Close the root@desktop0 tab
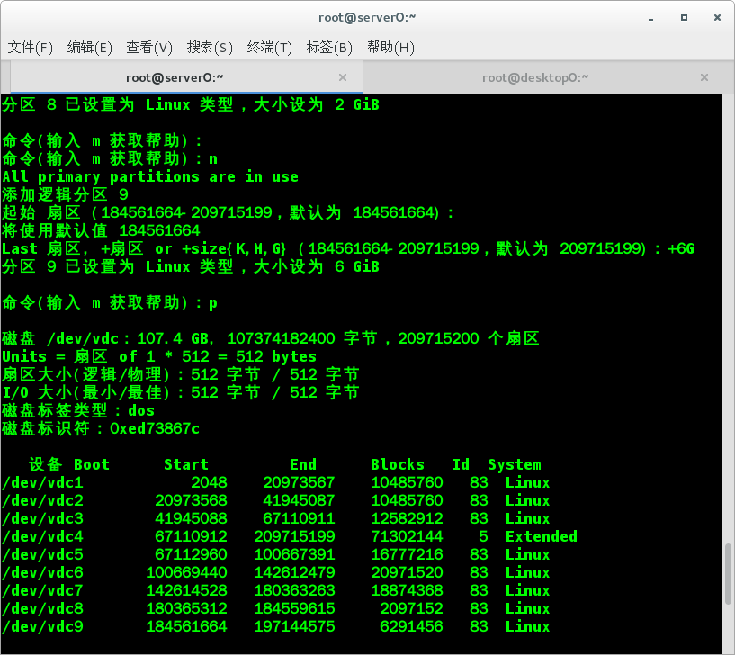Image resolution: width=735 pixels, height=655 pixels. pos(704,77)
